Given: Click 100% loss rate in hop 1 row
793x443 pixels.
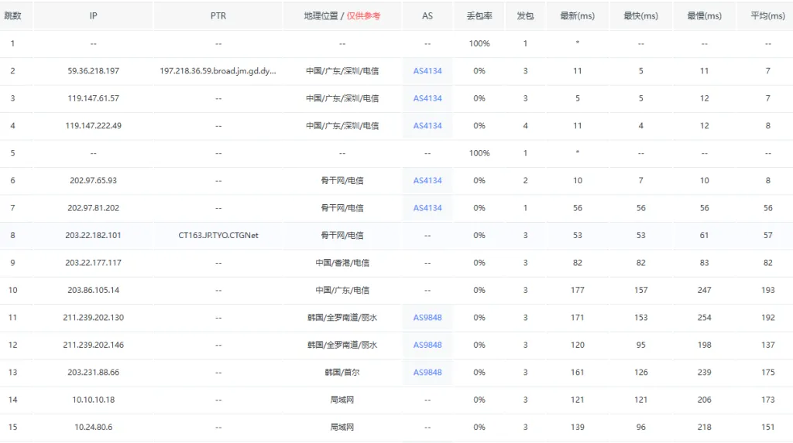Looking at the screenshot, I should [x=479, y=43].
